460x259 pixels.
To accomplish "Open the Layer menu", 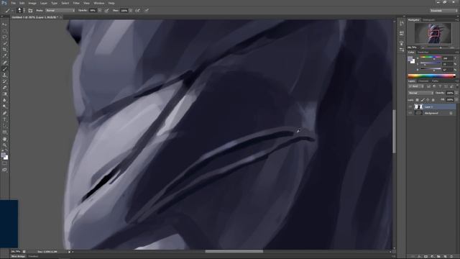I will (x=44, y=3).
